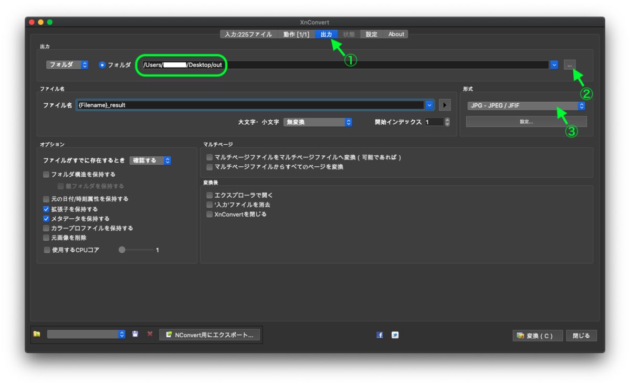Enable 元画像を削除 checkbox
Image resolution: width=630 pixels, height=386 pixels.
pyautogui.click(x=46, y=238)
